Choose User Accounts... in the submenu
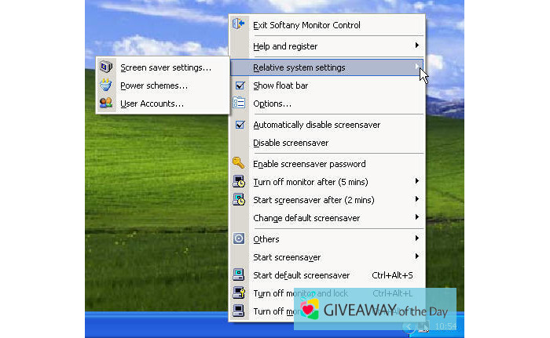 coord(152,104)
